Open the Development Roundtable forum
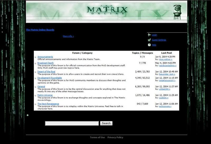The height and width of the screenshot is (144, 211). click(x=50, y=78)
